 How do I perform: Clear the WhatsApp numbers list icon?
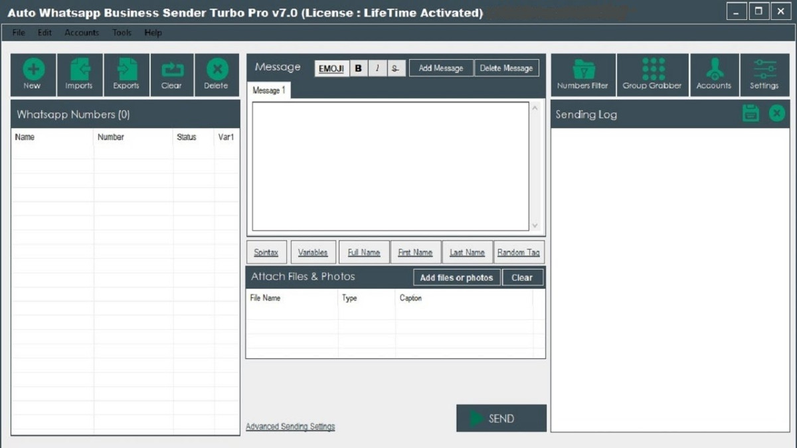tap(172, 70)
